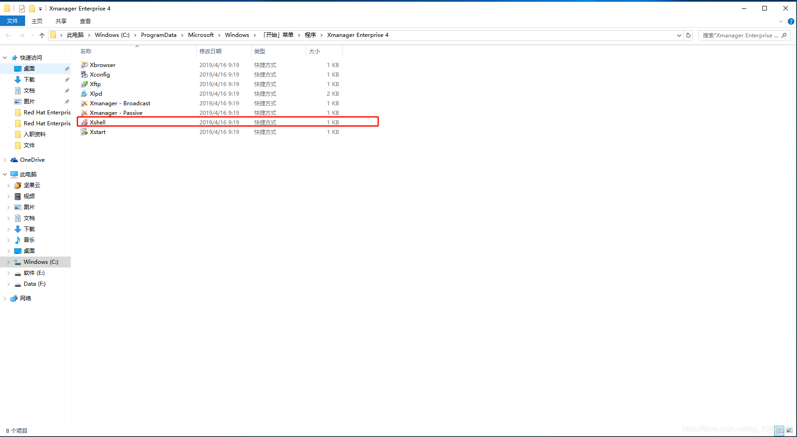Click the Xftp shortcut icon
This screenshot has height=437, width=797.
click(x=84, y=84)
